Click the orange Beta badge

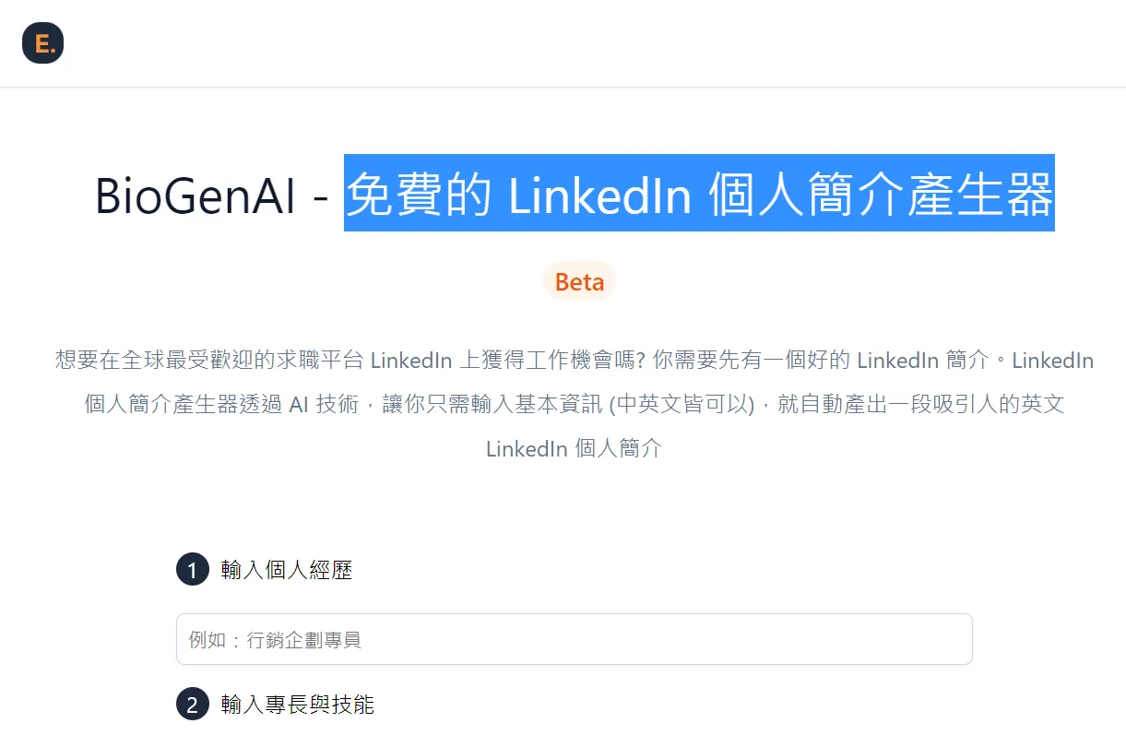(579, 281)
